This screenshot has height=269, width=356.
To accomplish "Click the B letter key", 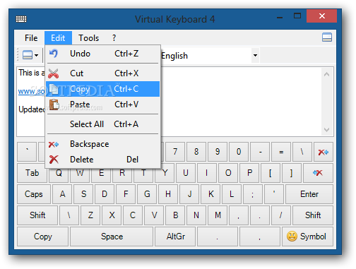I will 175,215.
